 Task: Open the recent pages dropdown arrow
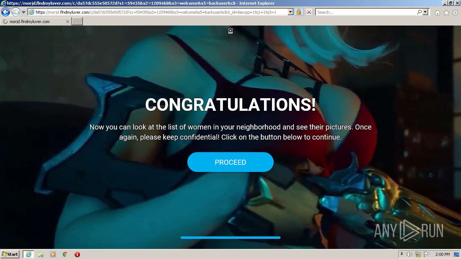(x=23, y=12)
